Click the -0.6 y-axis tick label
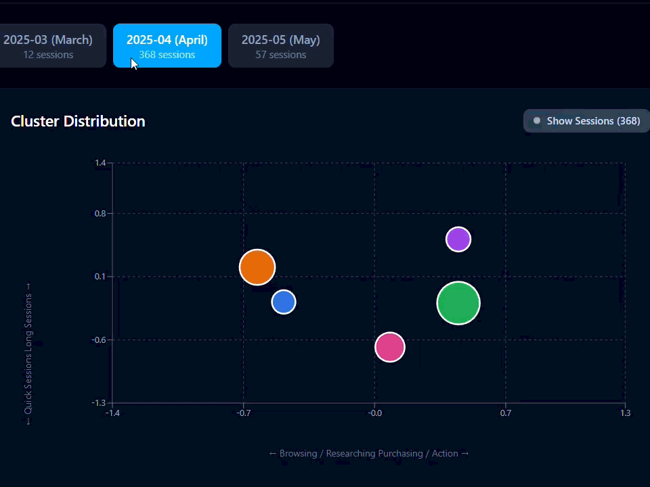The image size is (650, 487). click(99, 340)
